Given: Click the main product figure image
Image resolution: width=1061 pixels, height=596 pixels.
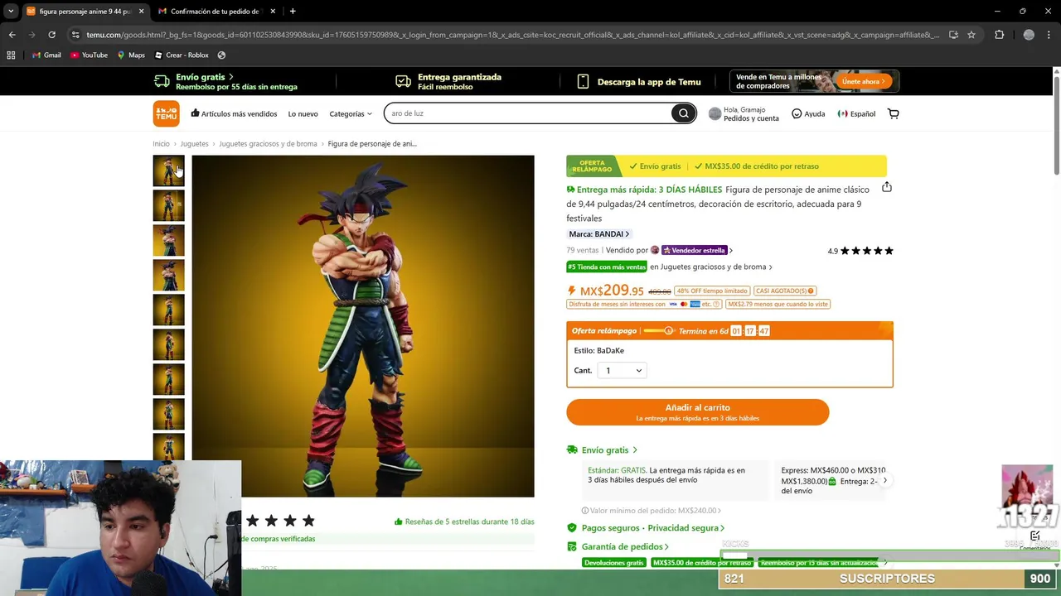Looking at the screenshot, I should click(x=363, y=326).
